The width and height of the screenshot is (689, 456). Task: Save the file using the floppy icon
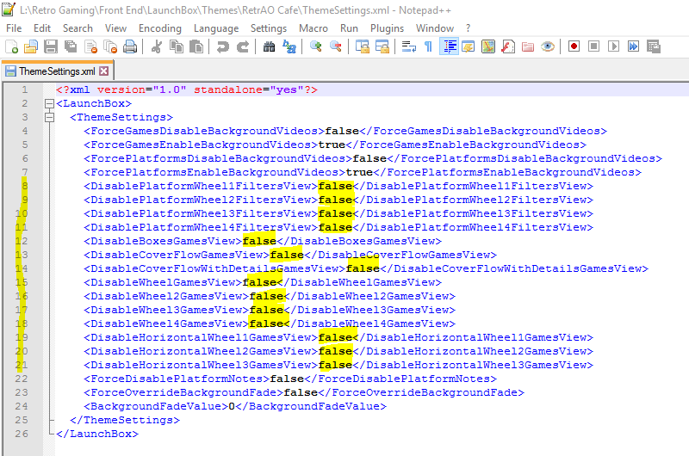point(51,46)
